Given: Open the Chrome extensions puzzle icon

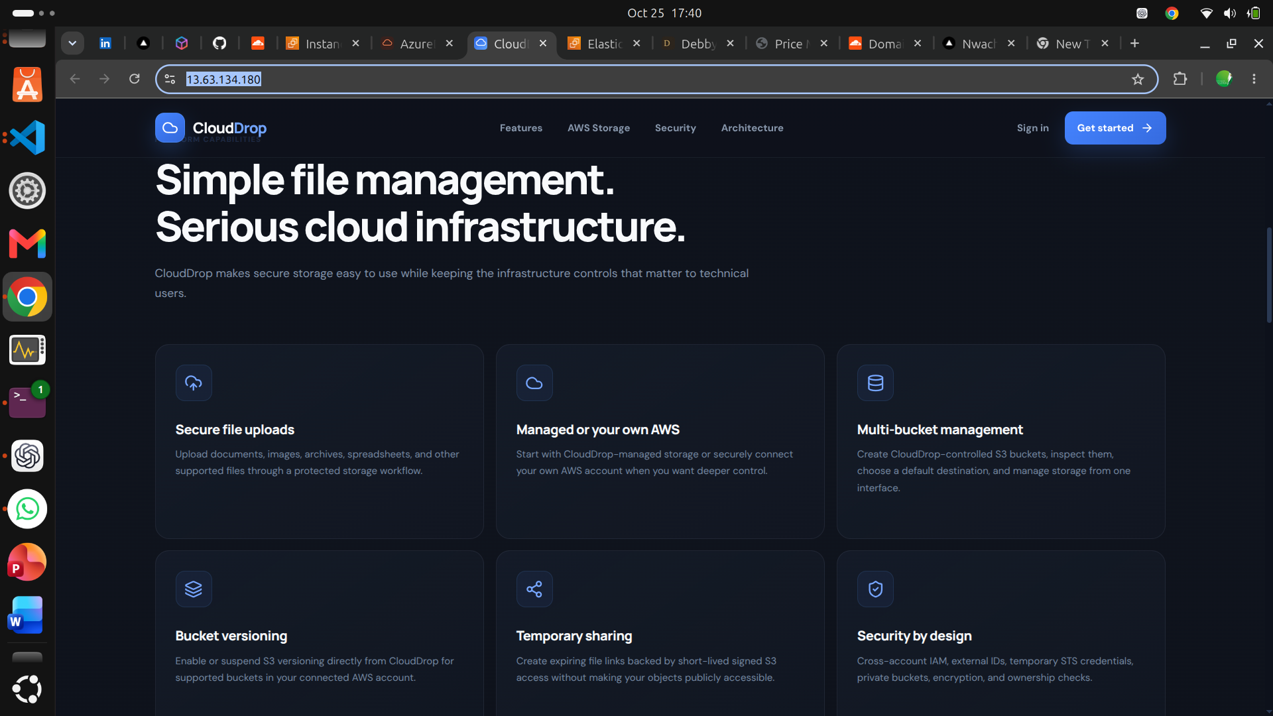Looking at the screenshot, I should pyautogui.click(x=1180, y=79).
